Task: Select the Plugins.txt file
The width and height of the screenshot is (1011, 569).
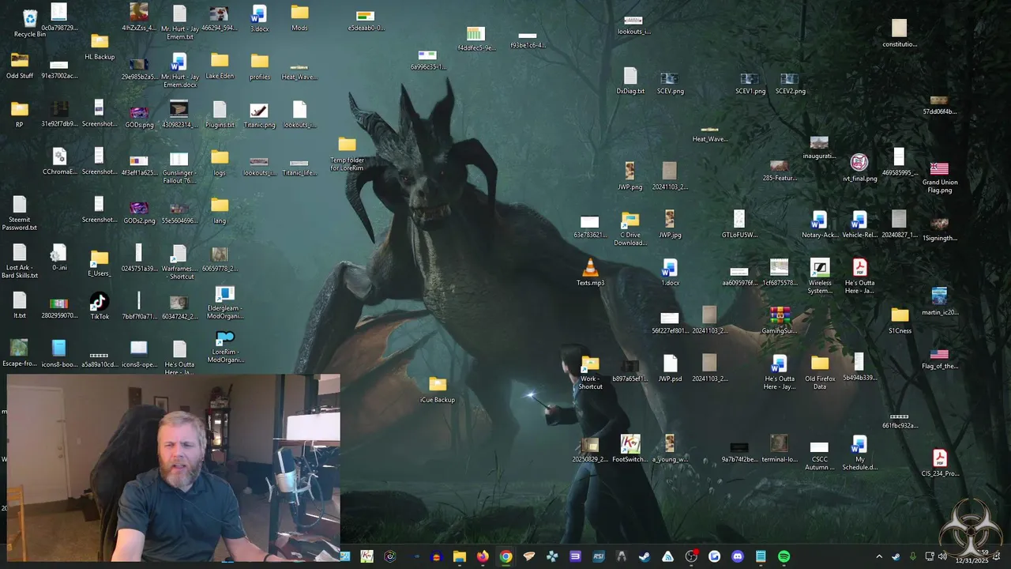Action: [x=220, y=115]
